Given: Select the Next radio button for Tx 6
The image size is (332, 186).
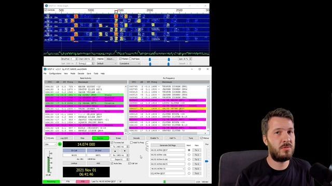Looking at the screenshot, I should click(189, 174).
